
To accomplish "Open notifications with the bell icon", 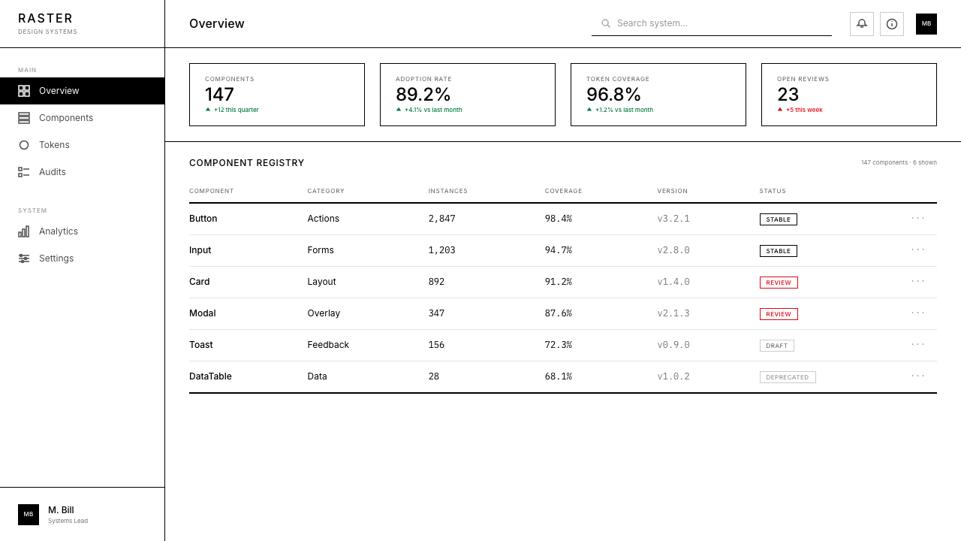I will click(862, 24).
